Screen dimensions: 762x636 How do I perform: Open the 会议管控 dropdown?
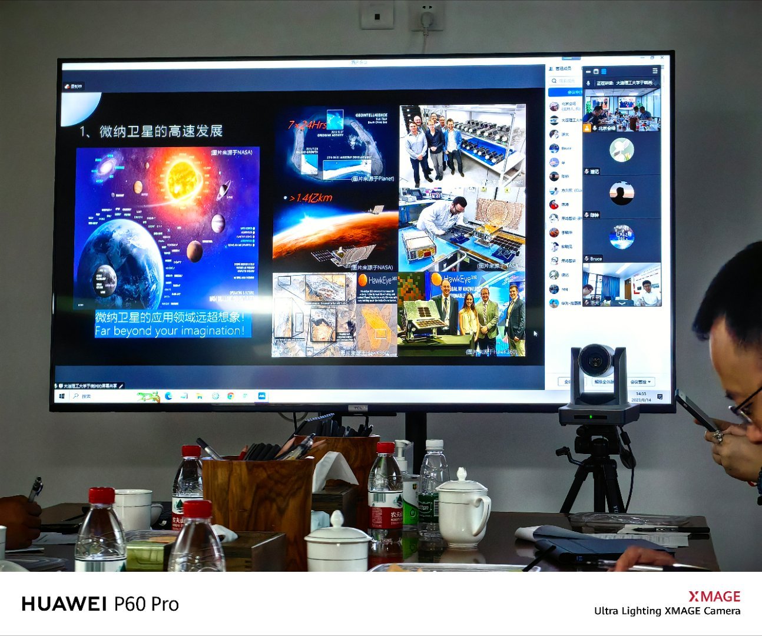click(641, 382)
